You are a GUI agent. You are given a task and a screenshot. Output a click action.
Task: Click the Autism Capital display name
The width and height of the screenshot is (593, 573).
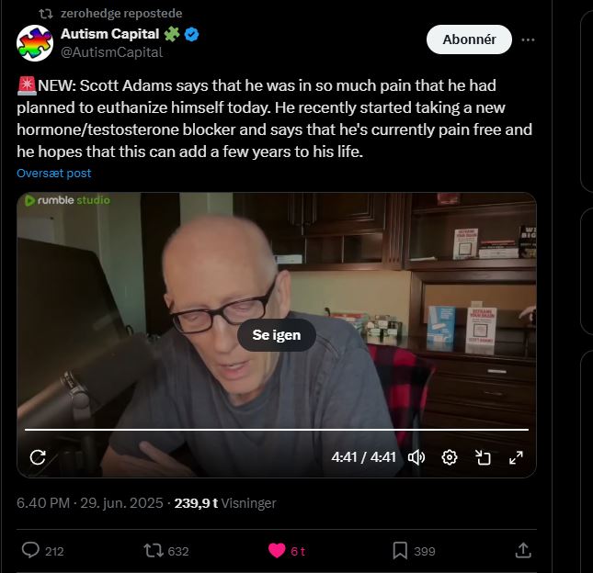pyautogui.click(x=109, y=34)
